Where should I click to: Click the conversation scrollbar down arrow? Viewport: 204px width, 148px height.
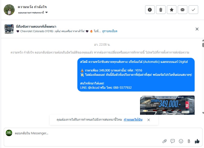click(x=203, y=113)
